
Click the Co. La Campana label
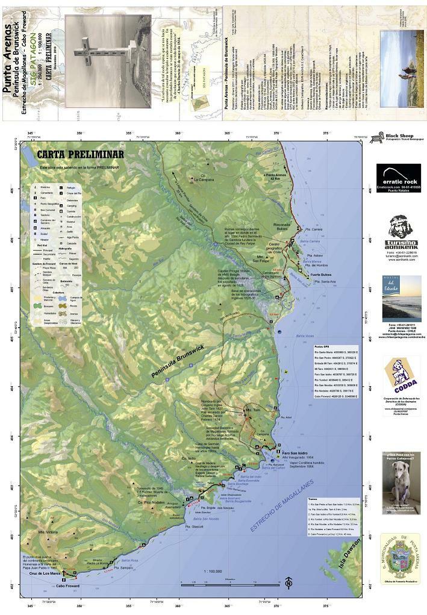pos(204,178)
